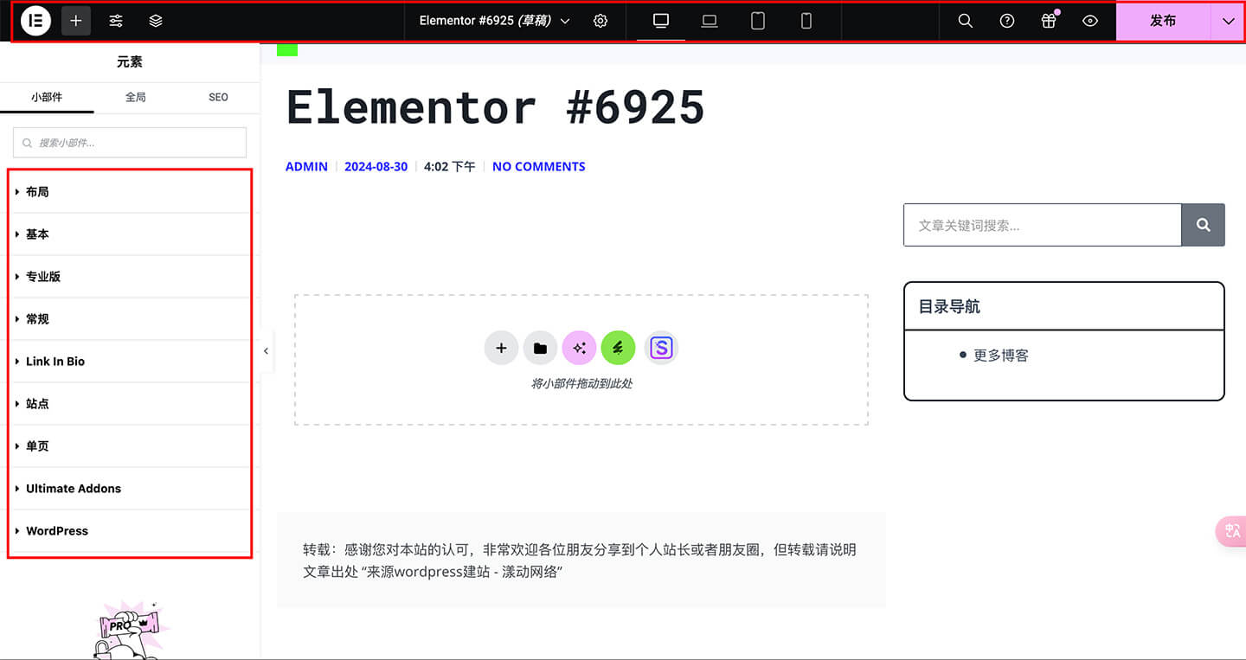
Task: Click the 元素 panel title
Action: [130, 62]
